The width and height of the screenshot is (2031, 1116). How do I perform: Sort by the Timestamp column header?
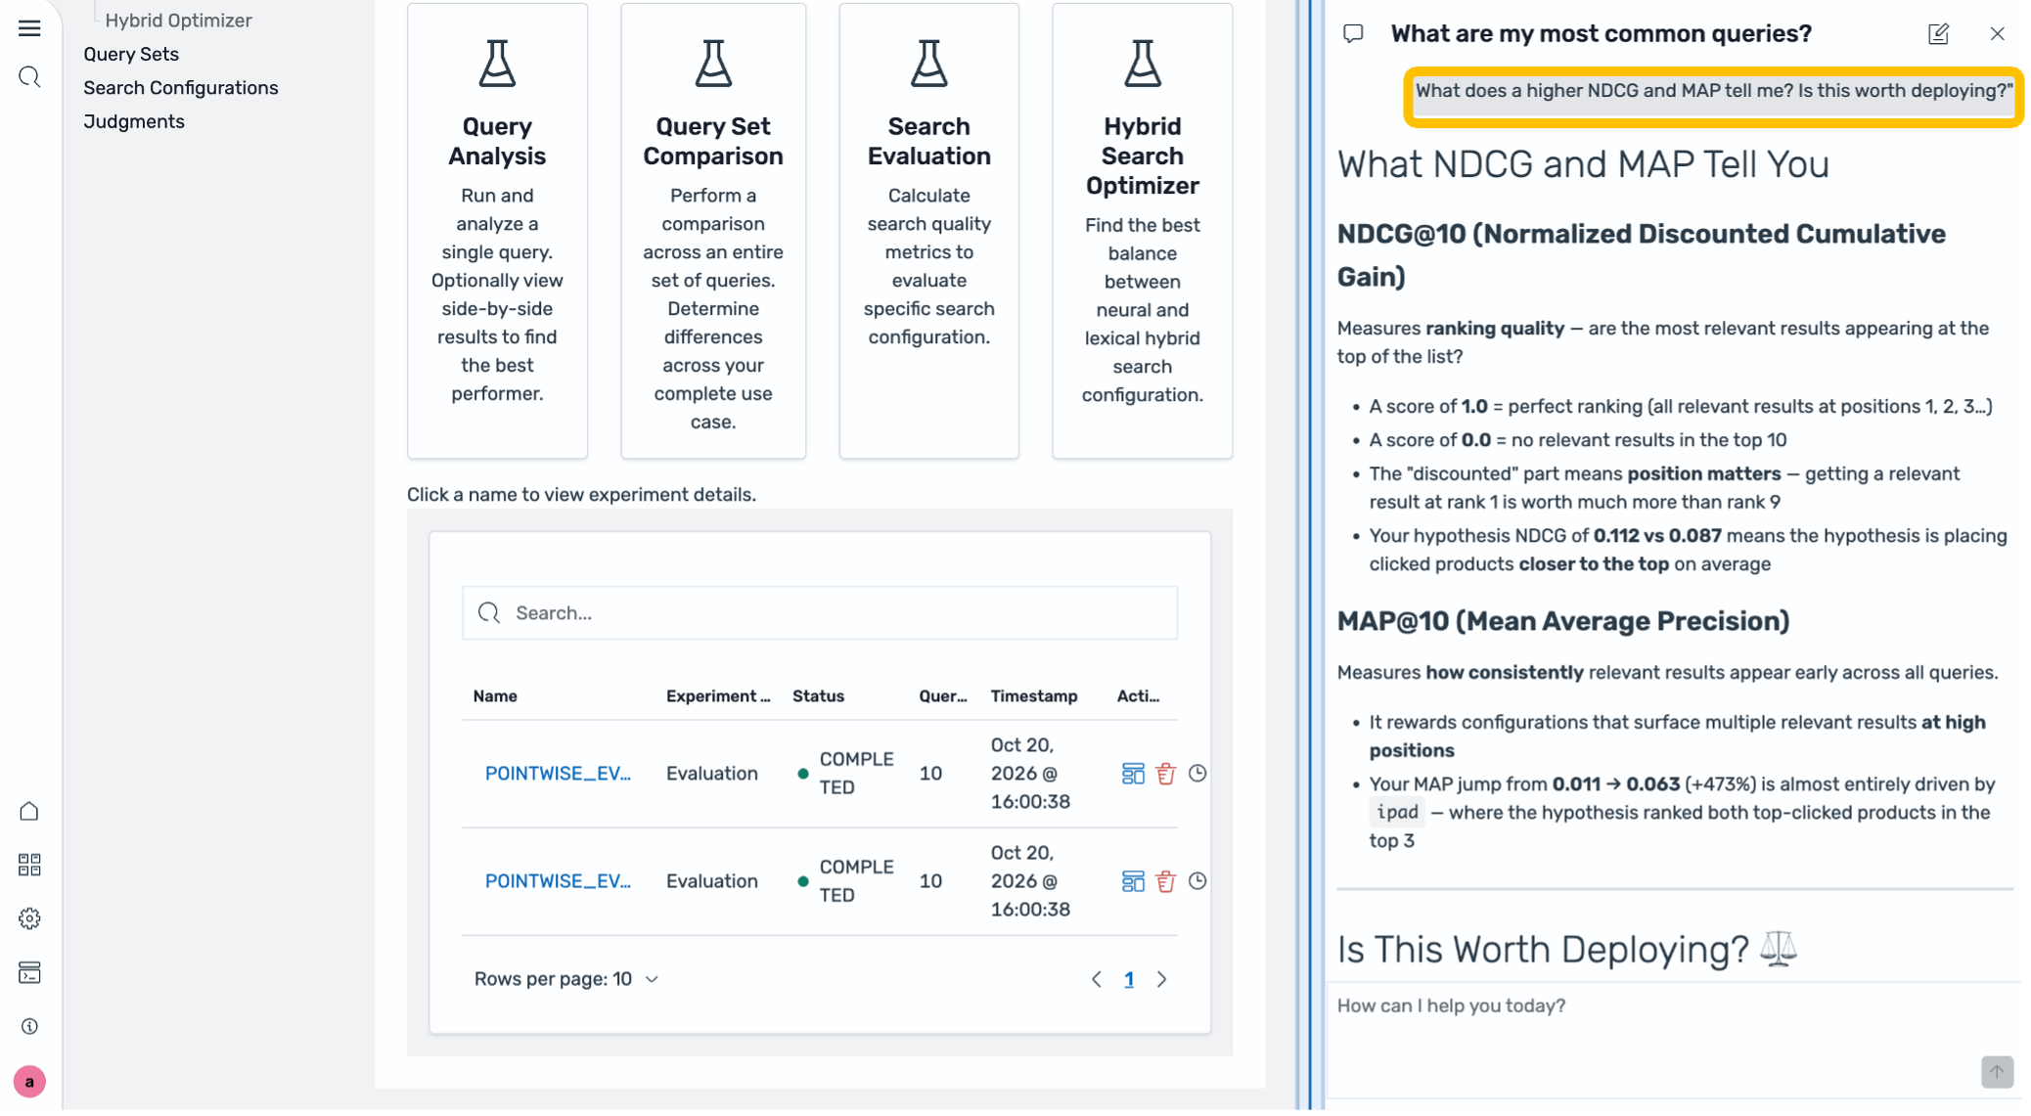tap(1033, 696)
